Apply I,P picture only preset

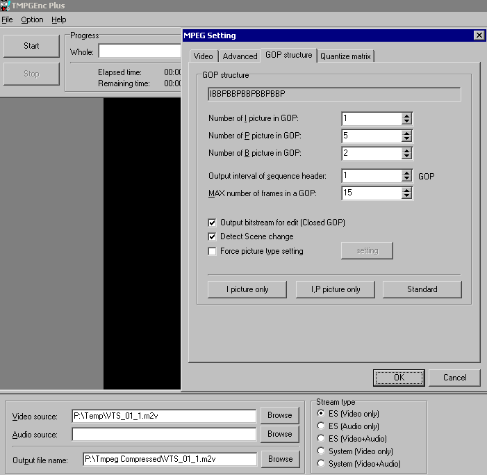pos(335,289)
